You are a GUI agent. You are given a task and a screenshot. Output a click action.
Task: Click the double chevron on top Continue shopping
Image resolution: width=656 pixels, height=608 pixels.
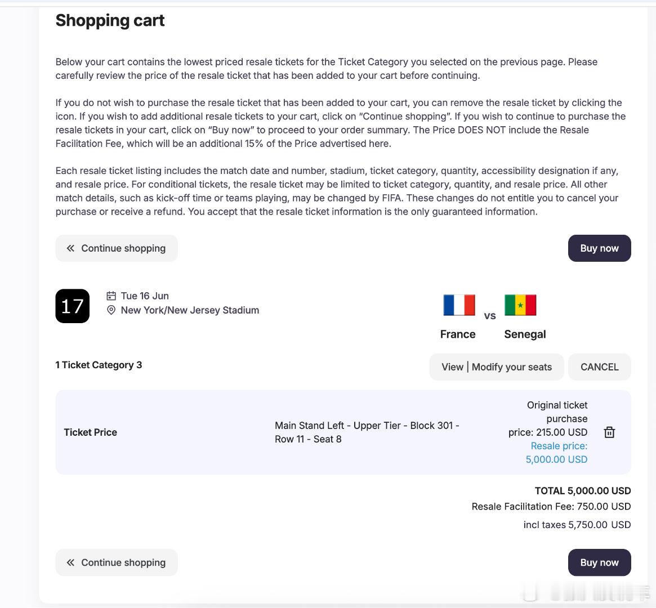70,248
